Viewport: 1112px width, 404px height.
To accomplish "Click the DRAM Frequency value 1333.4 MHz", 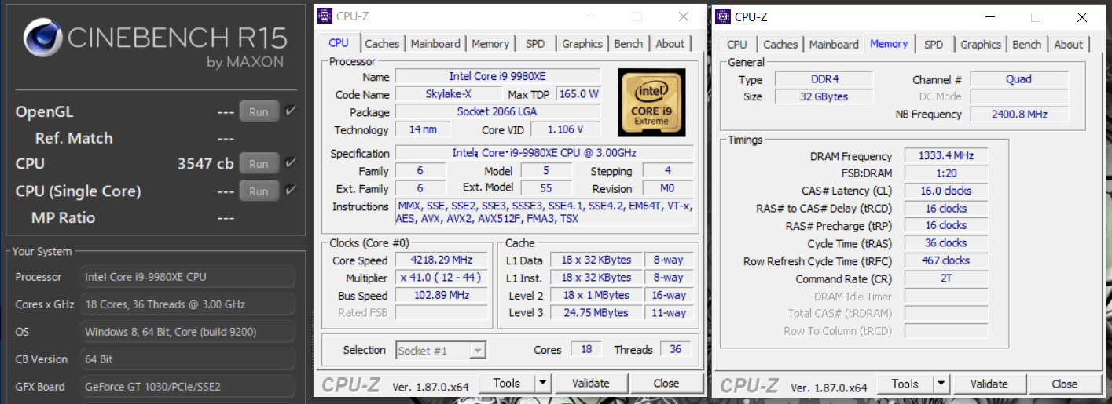I will point(946,156).
